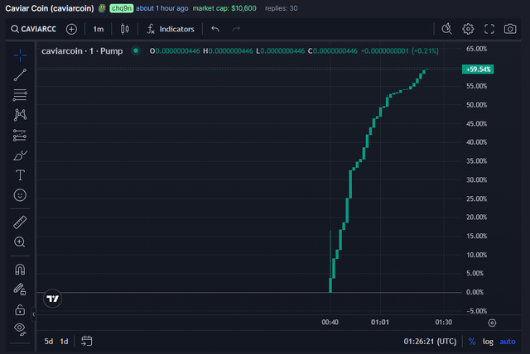Toggle magnet mode on
The height and width of the screenshot is (354, 530).
point(20,269)
